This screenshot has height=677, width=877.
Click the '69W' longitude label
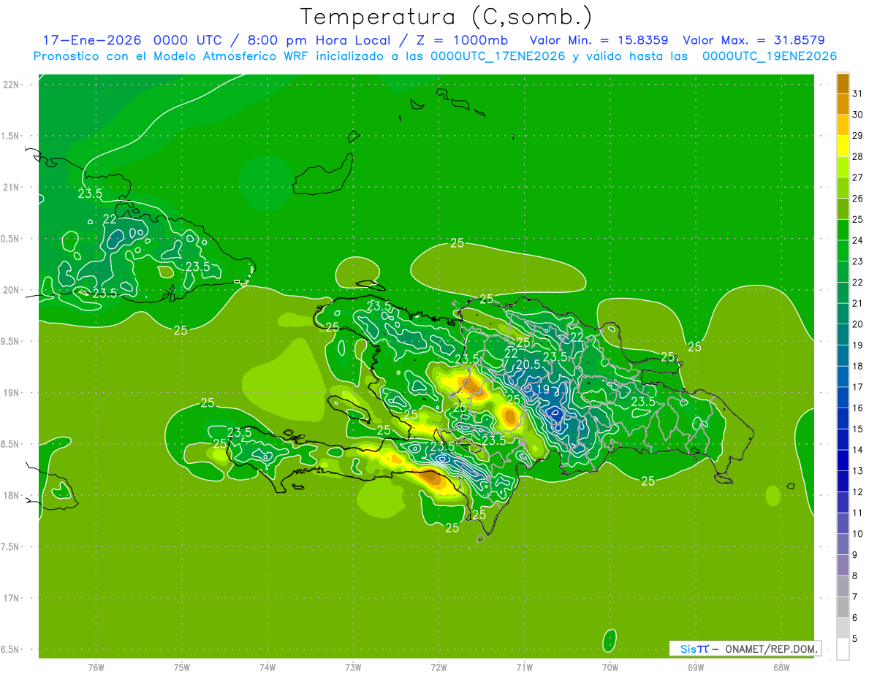[696, 667]
